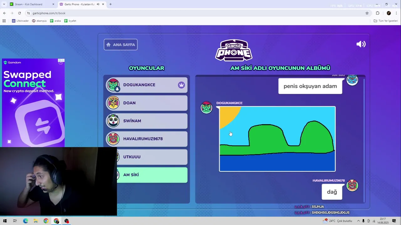Click the Gartic Phone logo

click(x=234, y=50)
